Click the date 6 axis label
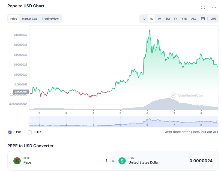This screenshot has height=172, width=221. (147, 113)
